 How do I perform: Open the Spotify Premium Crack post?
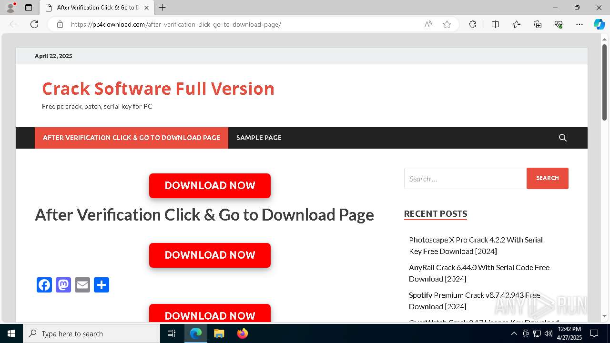[x=474, y=301]
